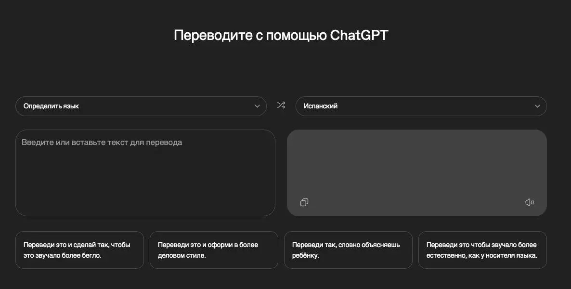
Task: Play translation audio with the speaker icon
Action: point(530,202)
